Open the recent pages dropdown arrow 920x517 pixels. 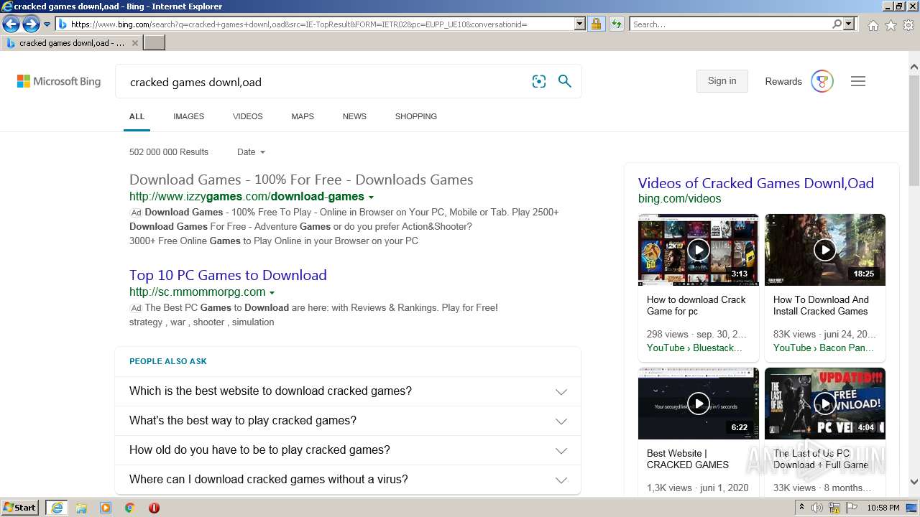[47, 24]
